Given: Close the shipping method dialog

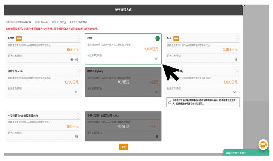Looking at the screenshot, I should 243,4.
